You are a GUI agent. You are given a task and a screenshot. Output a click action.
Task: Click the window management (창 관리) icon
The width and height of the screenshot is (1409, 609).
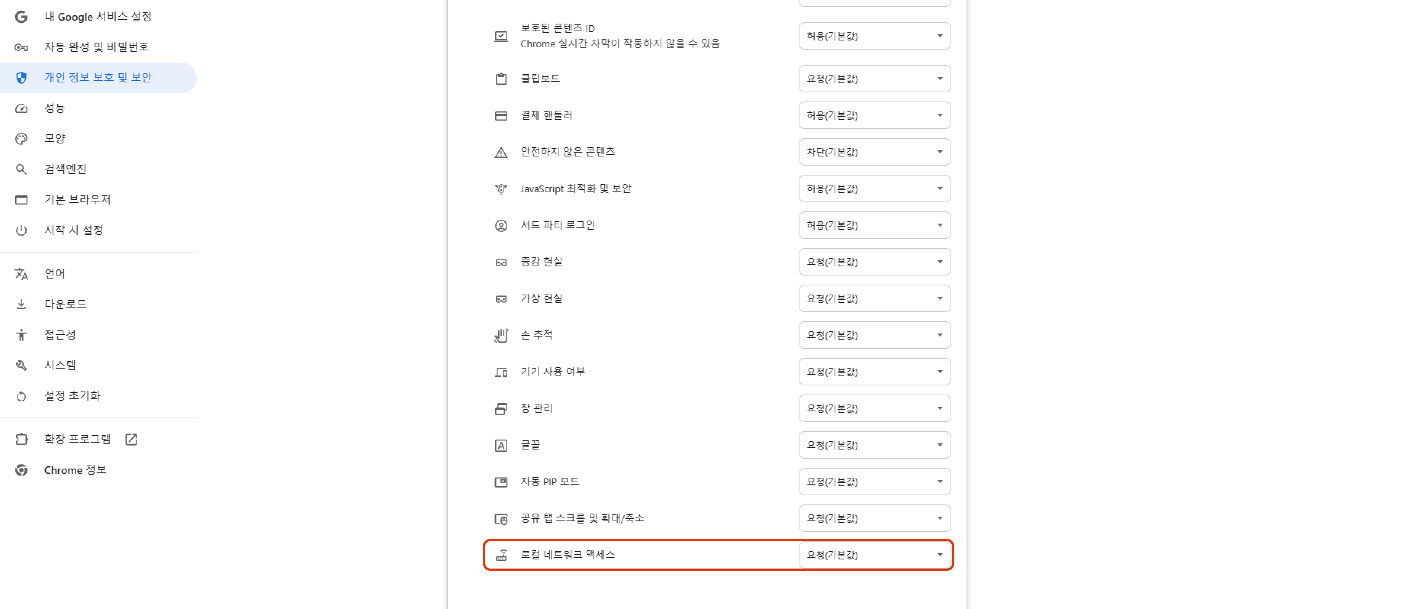(x=500, y=408)
